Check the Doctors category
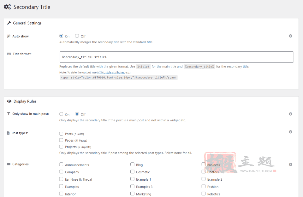Screen dimensions: 303x197 pos(204,172)
